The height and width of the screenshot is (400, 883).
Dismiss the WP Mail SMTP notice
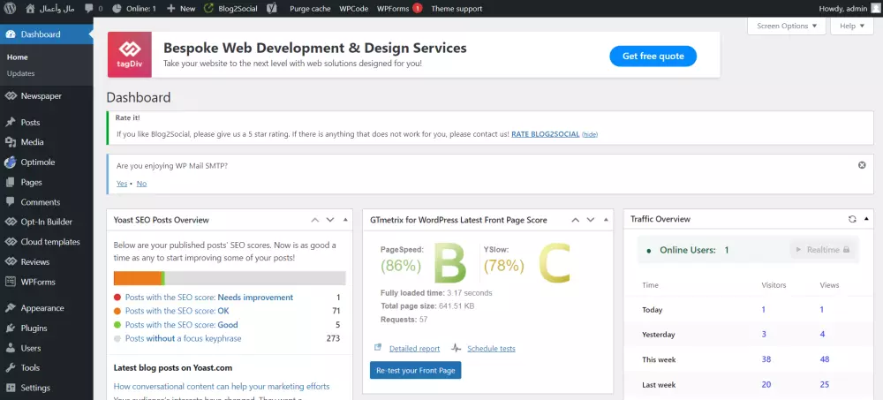point(862,165)
